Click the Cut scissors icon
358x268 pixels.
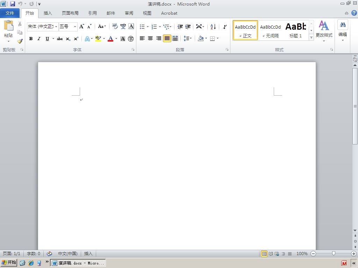tap(20, 24)
